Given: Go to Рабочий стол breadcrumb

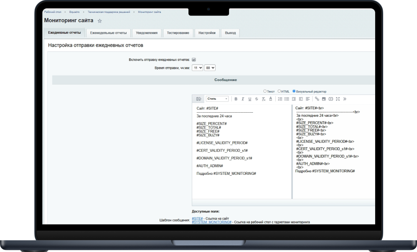Looking at the screenshot, I should [x=52, y=12].
